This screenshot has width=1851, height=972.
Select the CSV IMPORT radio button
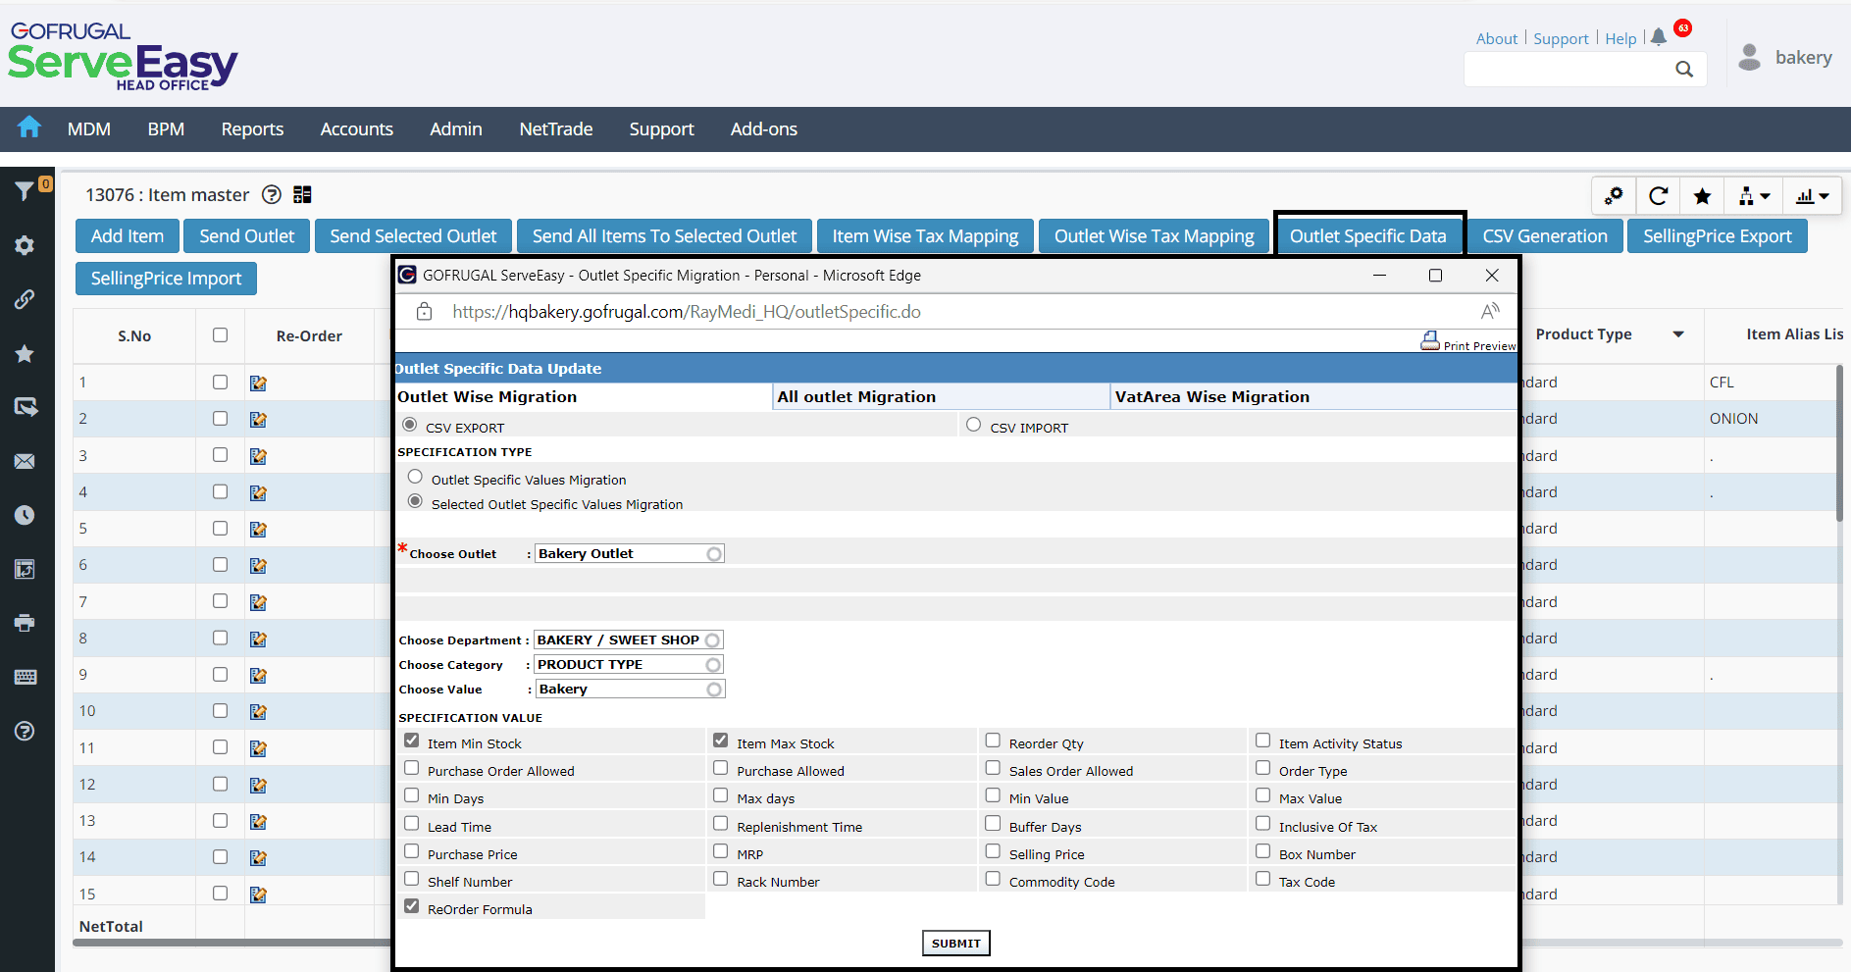[x=973, y=425]
